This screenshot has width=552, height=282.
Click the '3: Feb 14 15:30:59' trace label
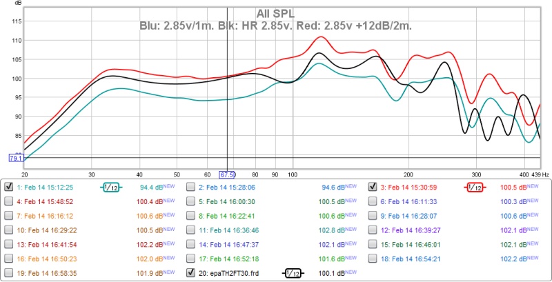[408, 188]
